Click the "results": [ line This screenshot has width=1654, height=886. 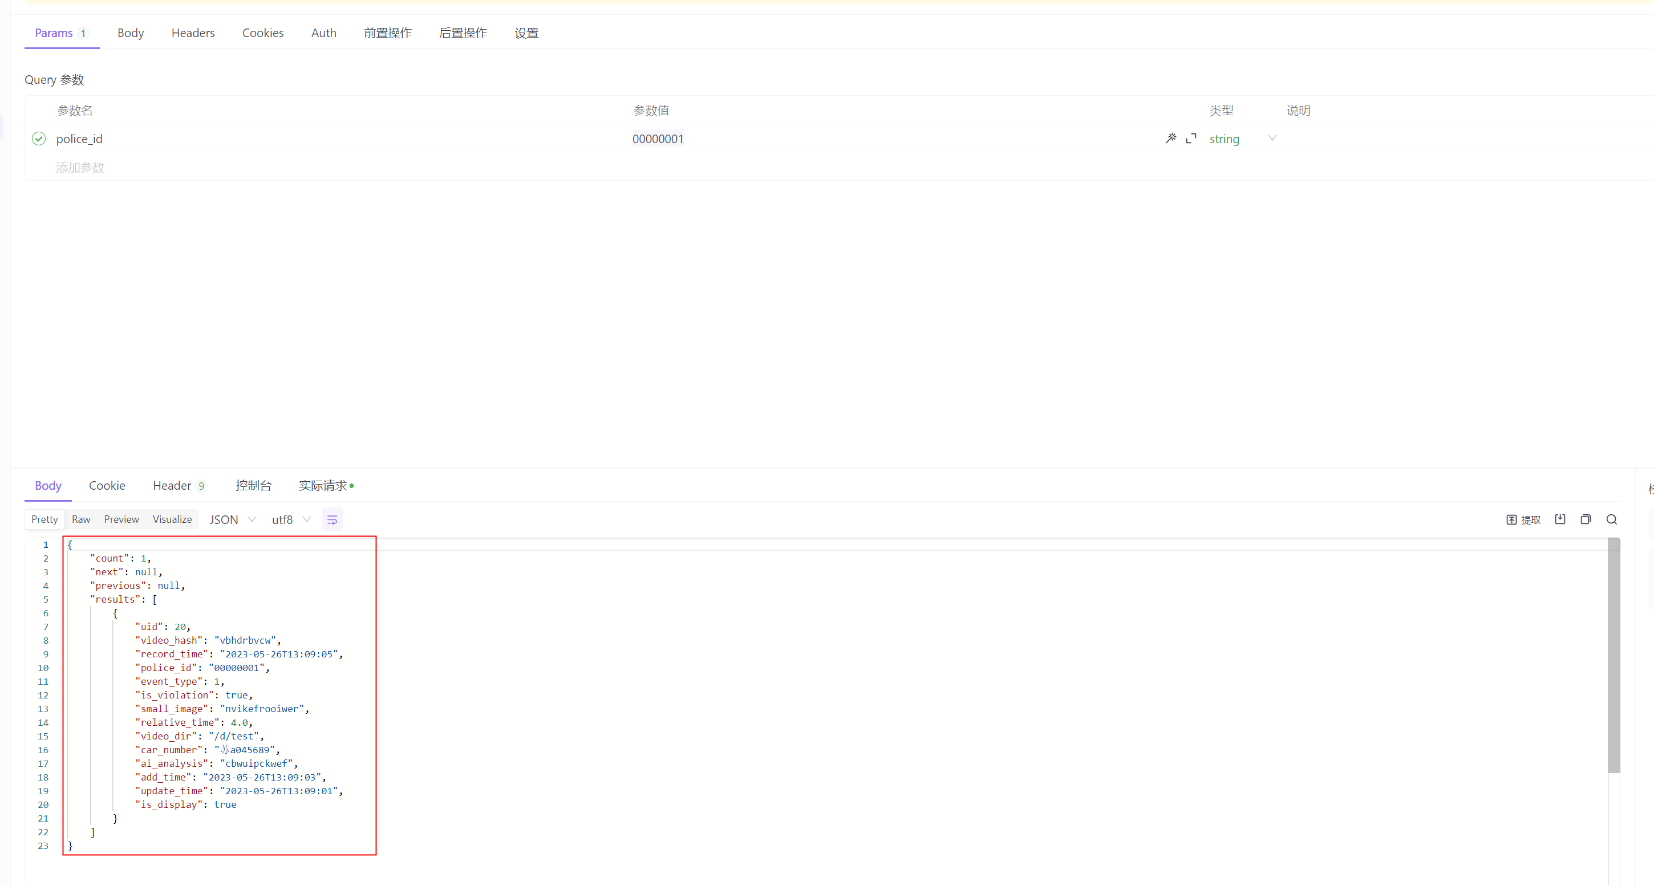123,599
